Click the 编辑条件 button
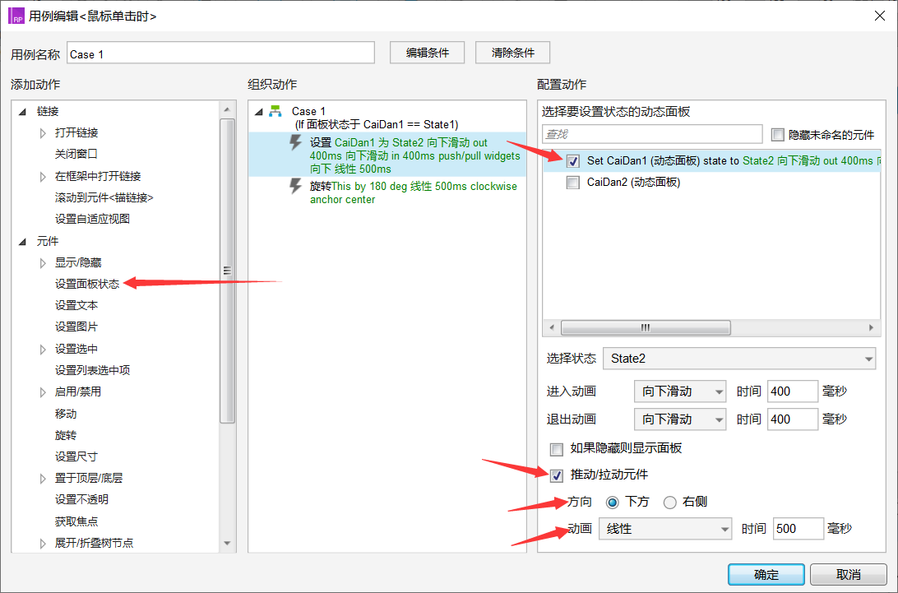Image resolution: width=898 pixels, height=593 pixels. tap(428, 53)
